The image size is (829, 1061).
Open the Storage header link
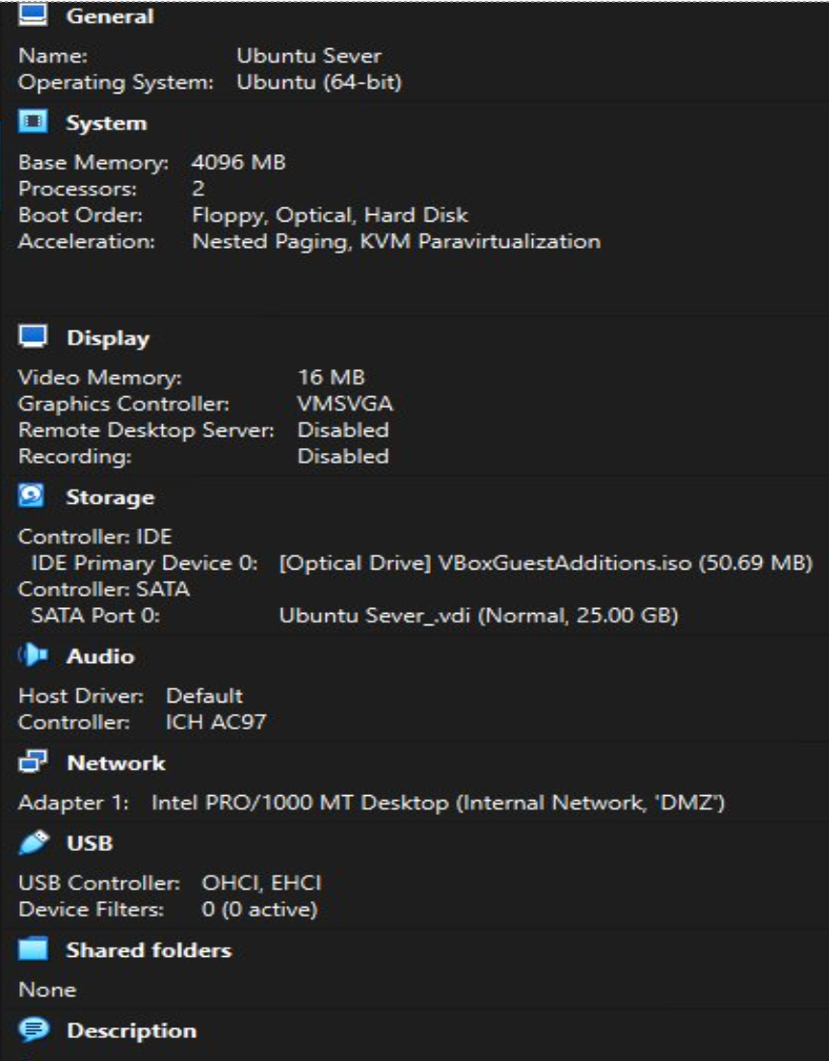coord(110,497)
